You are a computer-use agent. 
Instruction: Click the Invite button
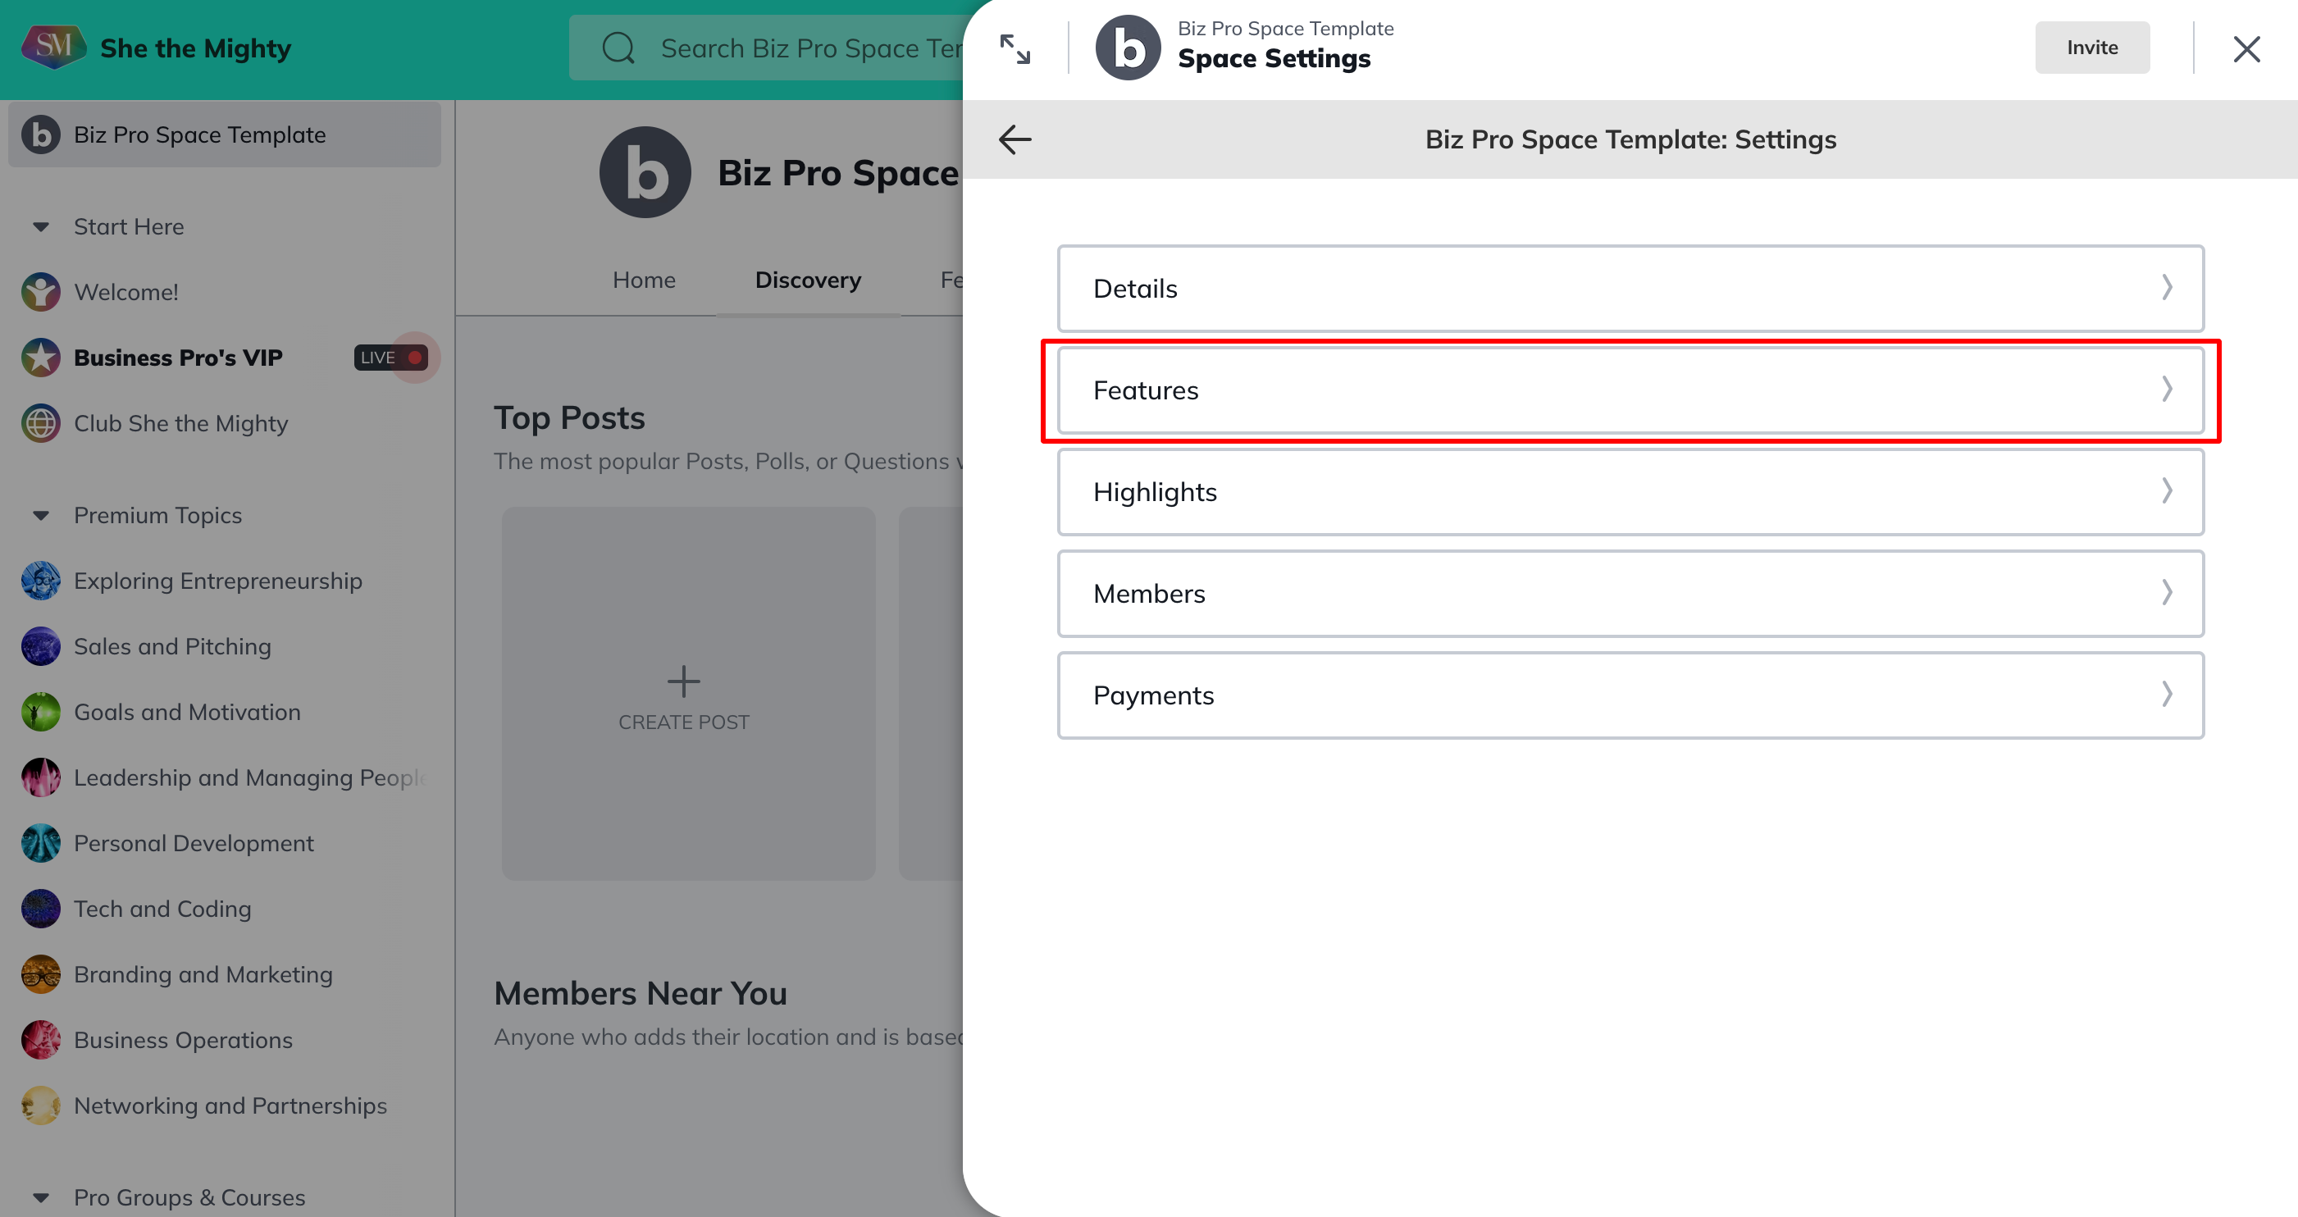click(x=2091, y=48)
